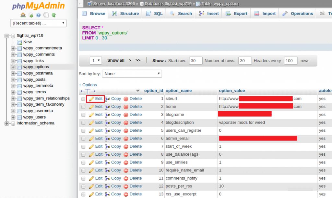Open the Recent tables dropdown
This screenshot has height=198, width=332.
[x=38, y=23]
